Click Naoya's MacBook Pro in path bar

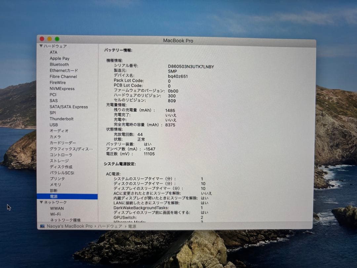(70, 226)
